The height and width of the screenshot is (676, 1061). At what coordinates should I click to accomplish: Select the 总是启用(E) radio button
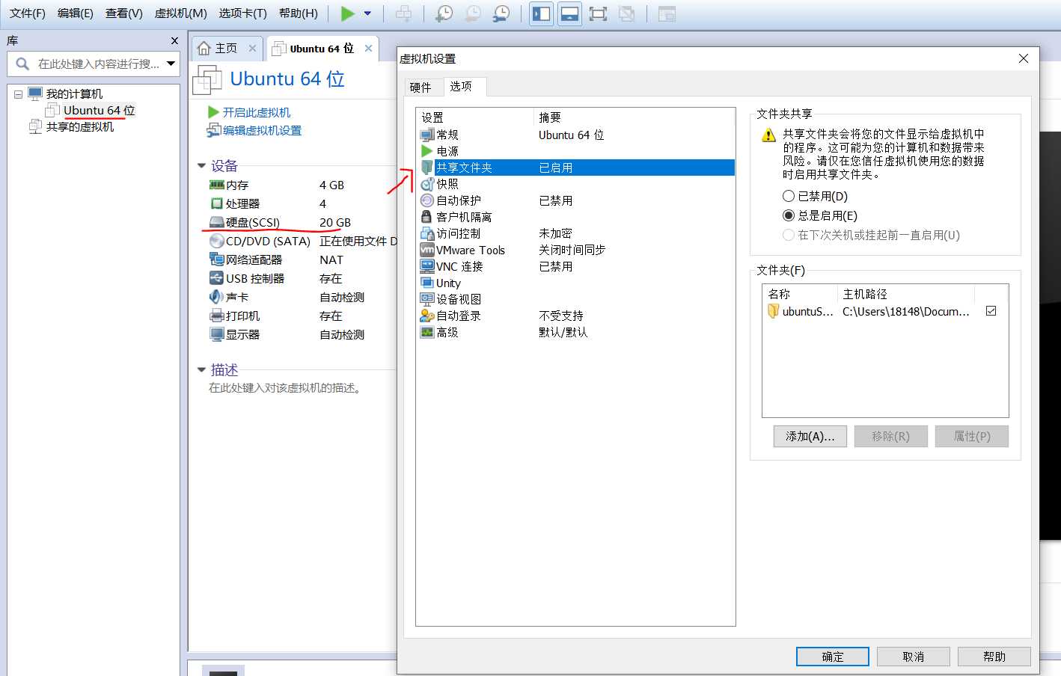click(789, 215)
